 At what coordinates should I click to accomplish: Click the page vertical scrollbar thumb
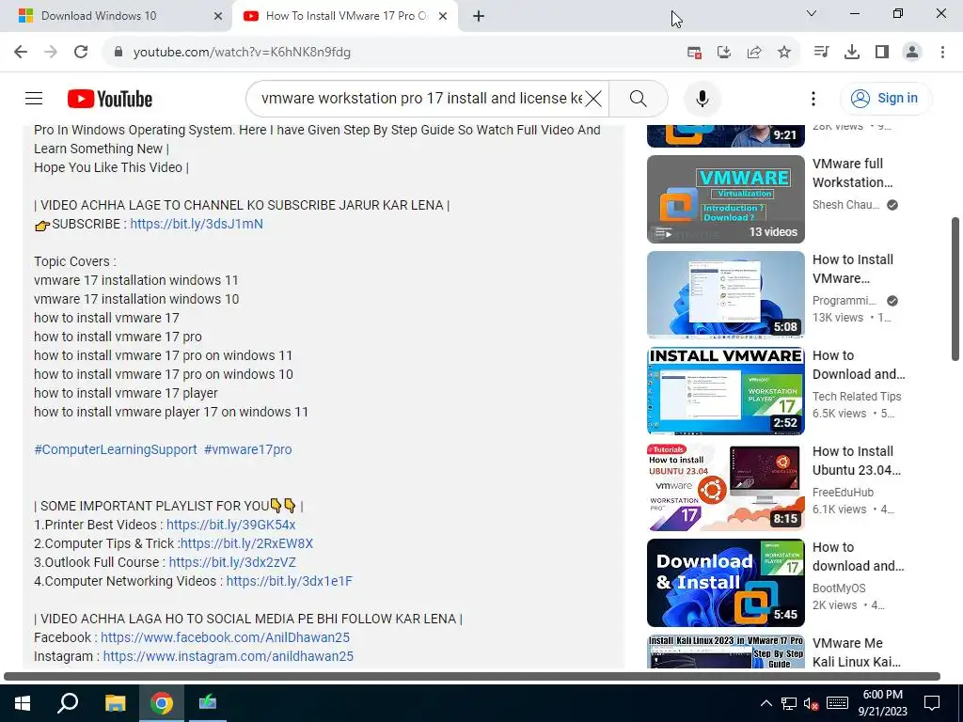click(x=955, y=289)
